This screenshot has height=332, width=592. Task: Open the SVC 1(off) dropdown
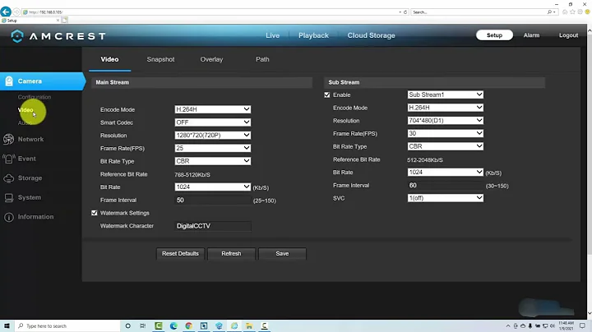(x=445, y=198)
